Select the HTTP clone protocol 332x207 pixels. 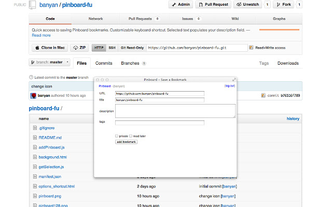(x=99, y=48)
